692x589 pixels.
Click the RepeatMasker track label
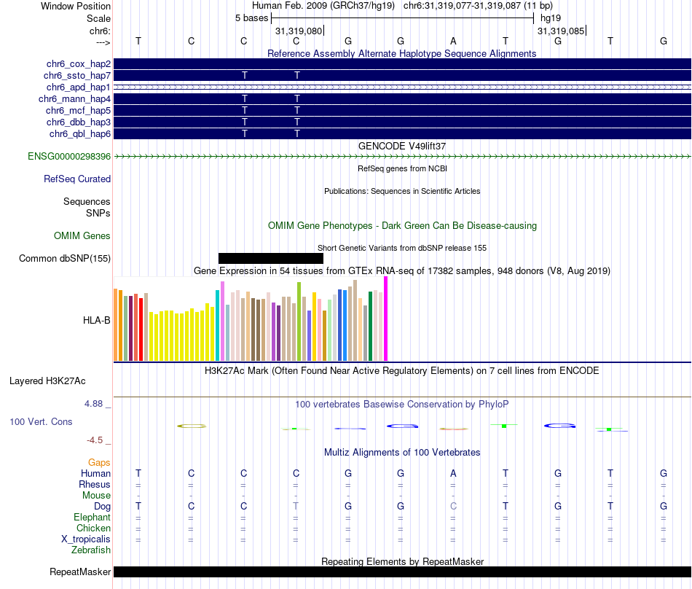80,572
